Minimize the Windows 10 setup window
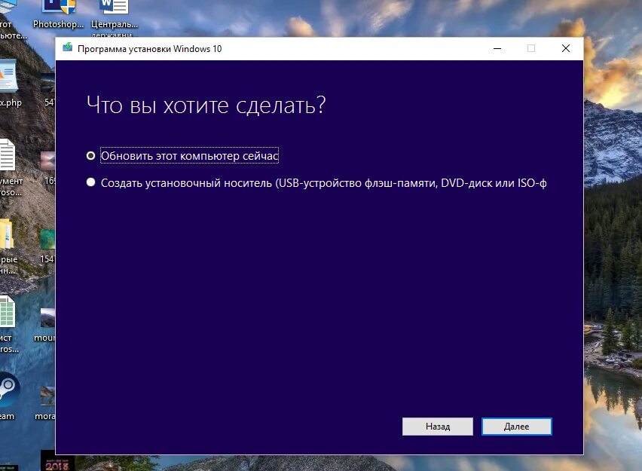 [497, 48]
